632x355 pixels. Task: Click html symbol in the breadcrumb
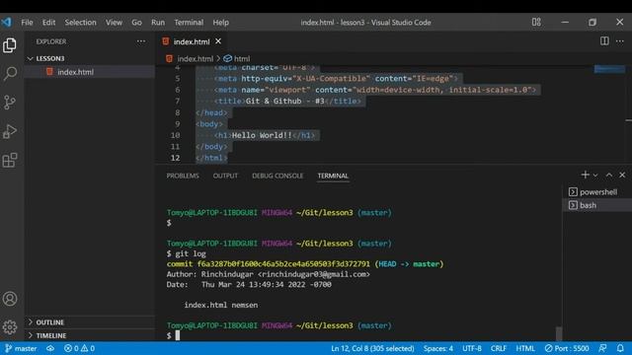click(x=237, y=59)
